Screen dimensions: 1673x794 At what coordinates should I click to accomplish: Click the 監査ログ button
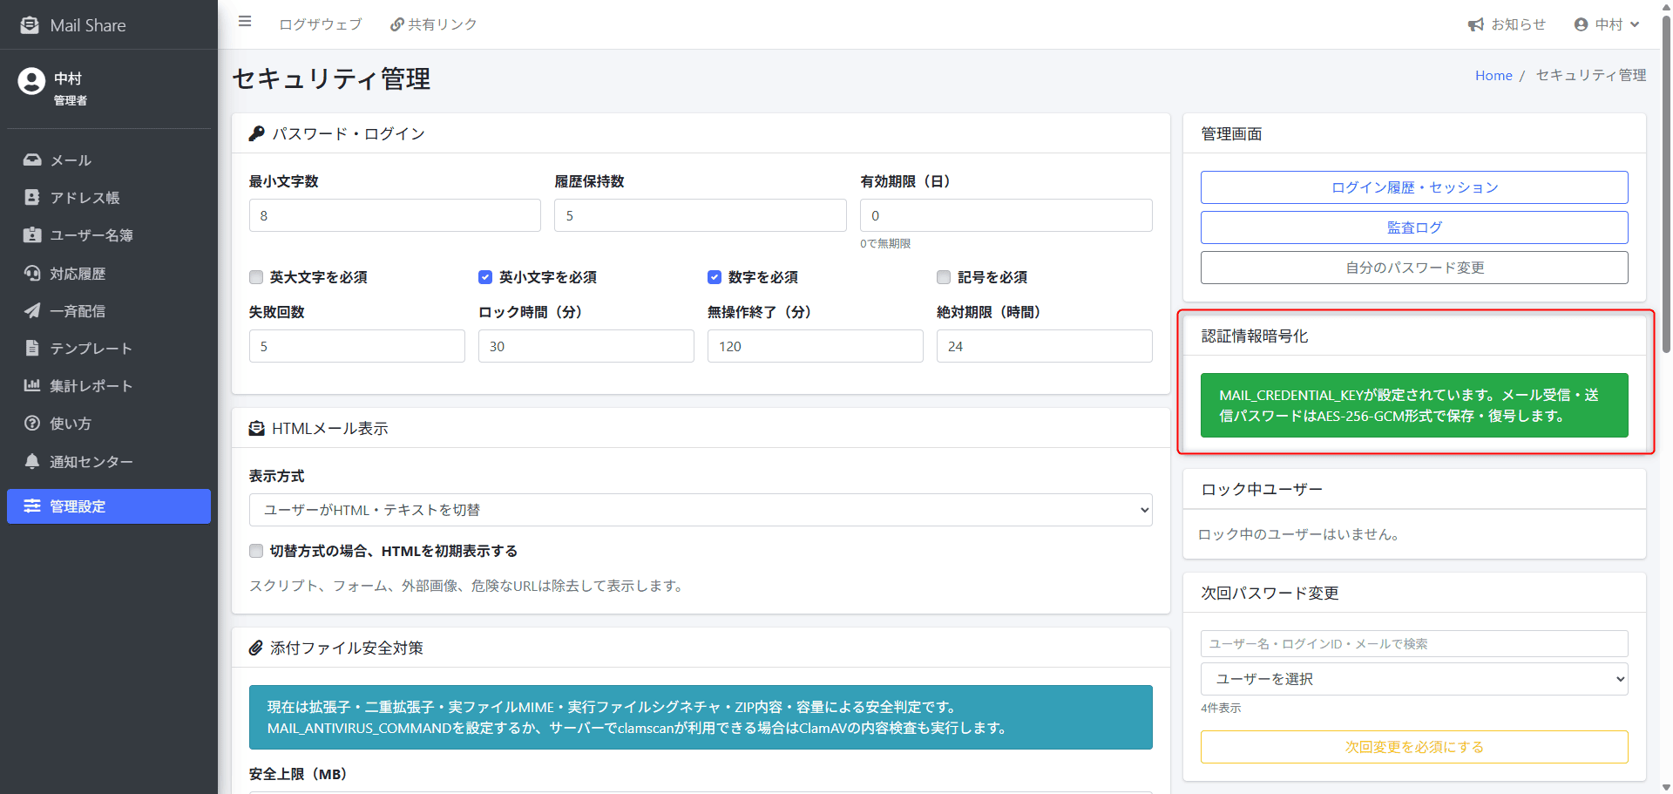click(x=1414, y=227)
